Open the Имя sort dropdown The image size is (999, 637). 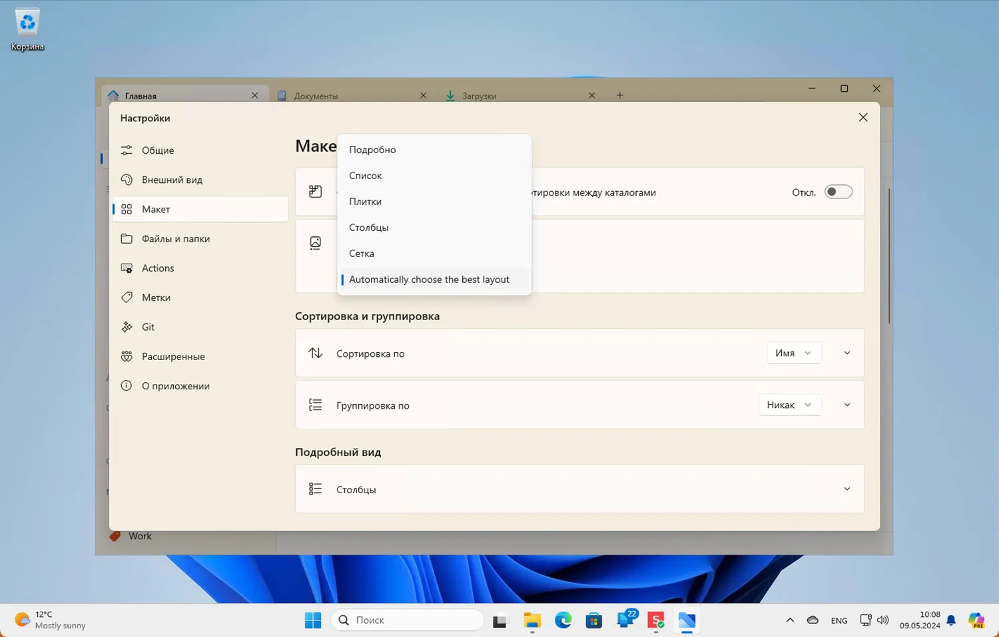tap(794, 353)
